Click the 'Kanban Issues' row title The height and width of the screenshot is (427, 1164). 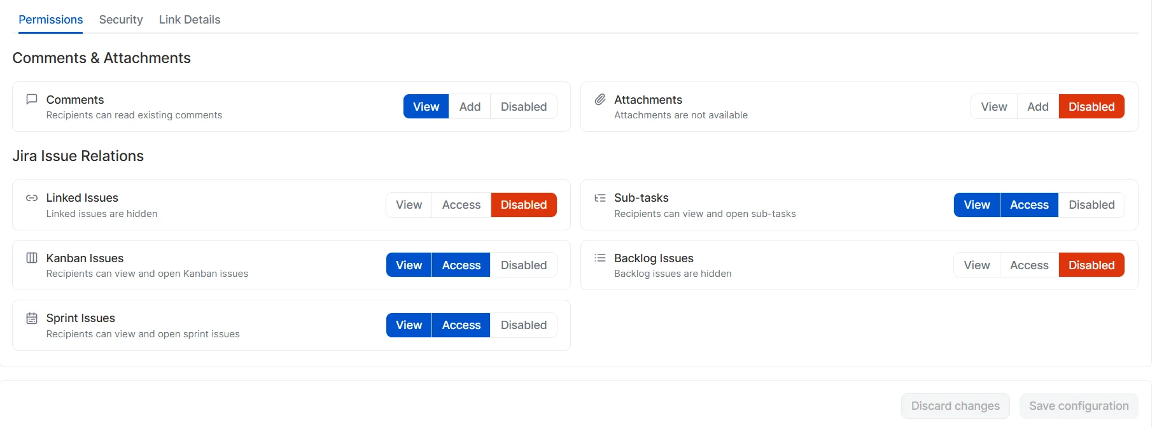pos(85,258)
